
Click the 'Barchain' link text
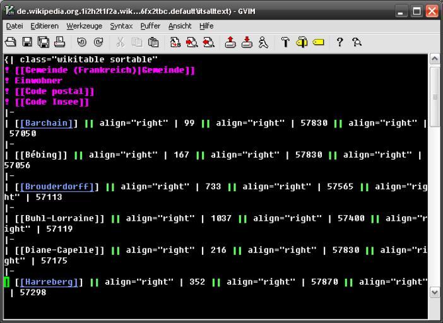pos(46,123)
